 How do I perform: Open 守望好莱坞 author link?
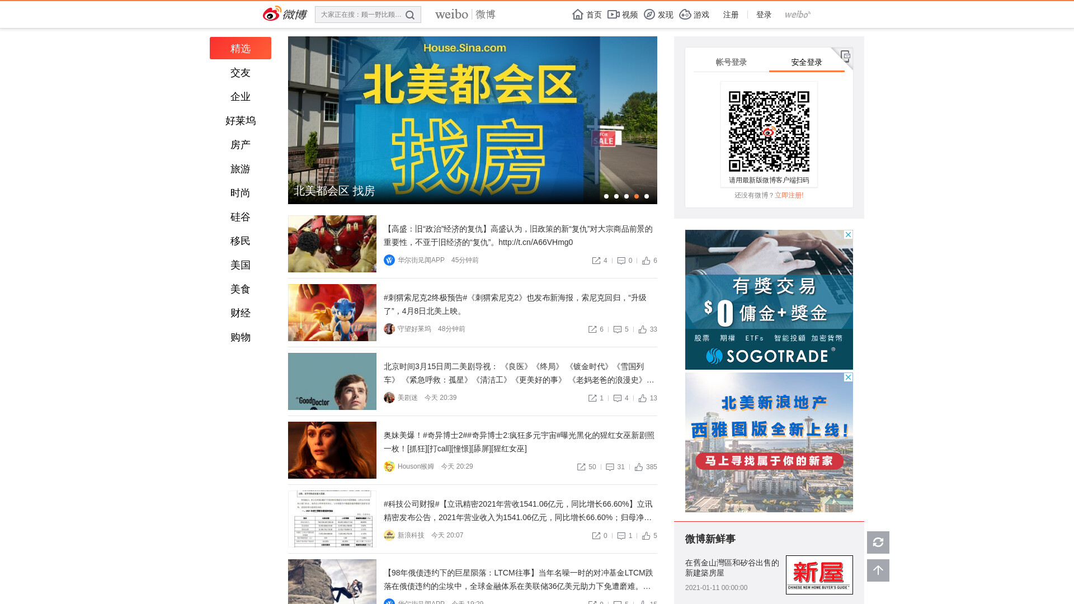pyautogui.click(x=414, y=329)
